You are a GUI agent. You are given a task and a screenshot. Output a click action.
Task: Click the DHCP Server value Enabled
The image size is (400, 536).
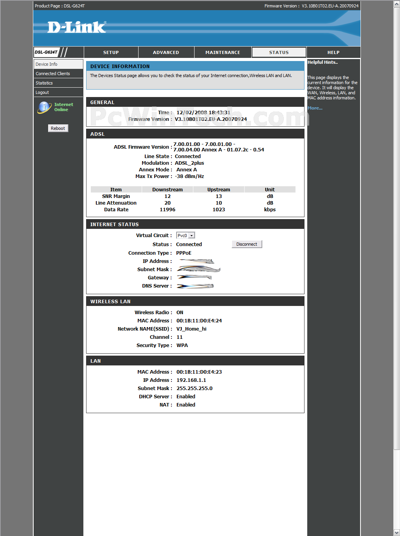click(186, 397)
